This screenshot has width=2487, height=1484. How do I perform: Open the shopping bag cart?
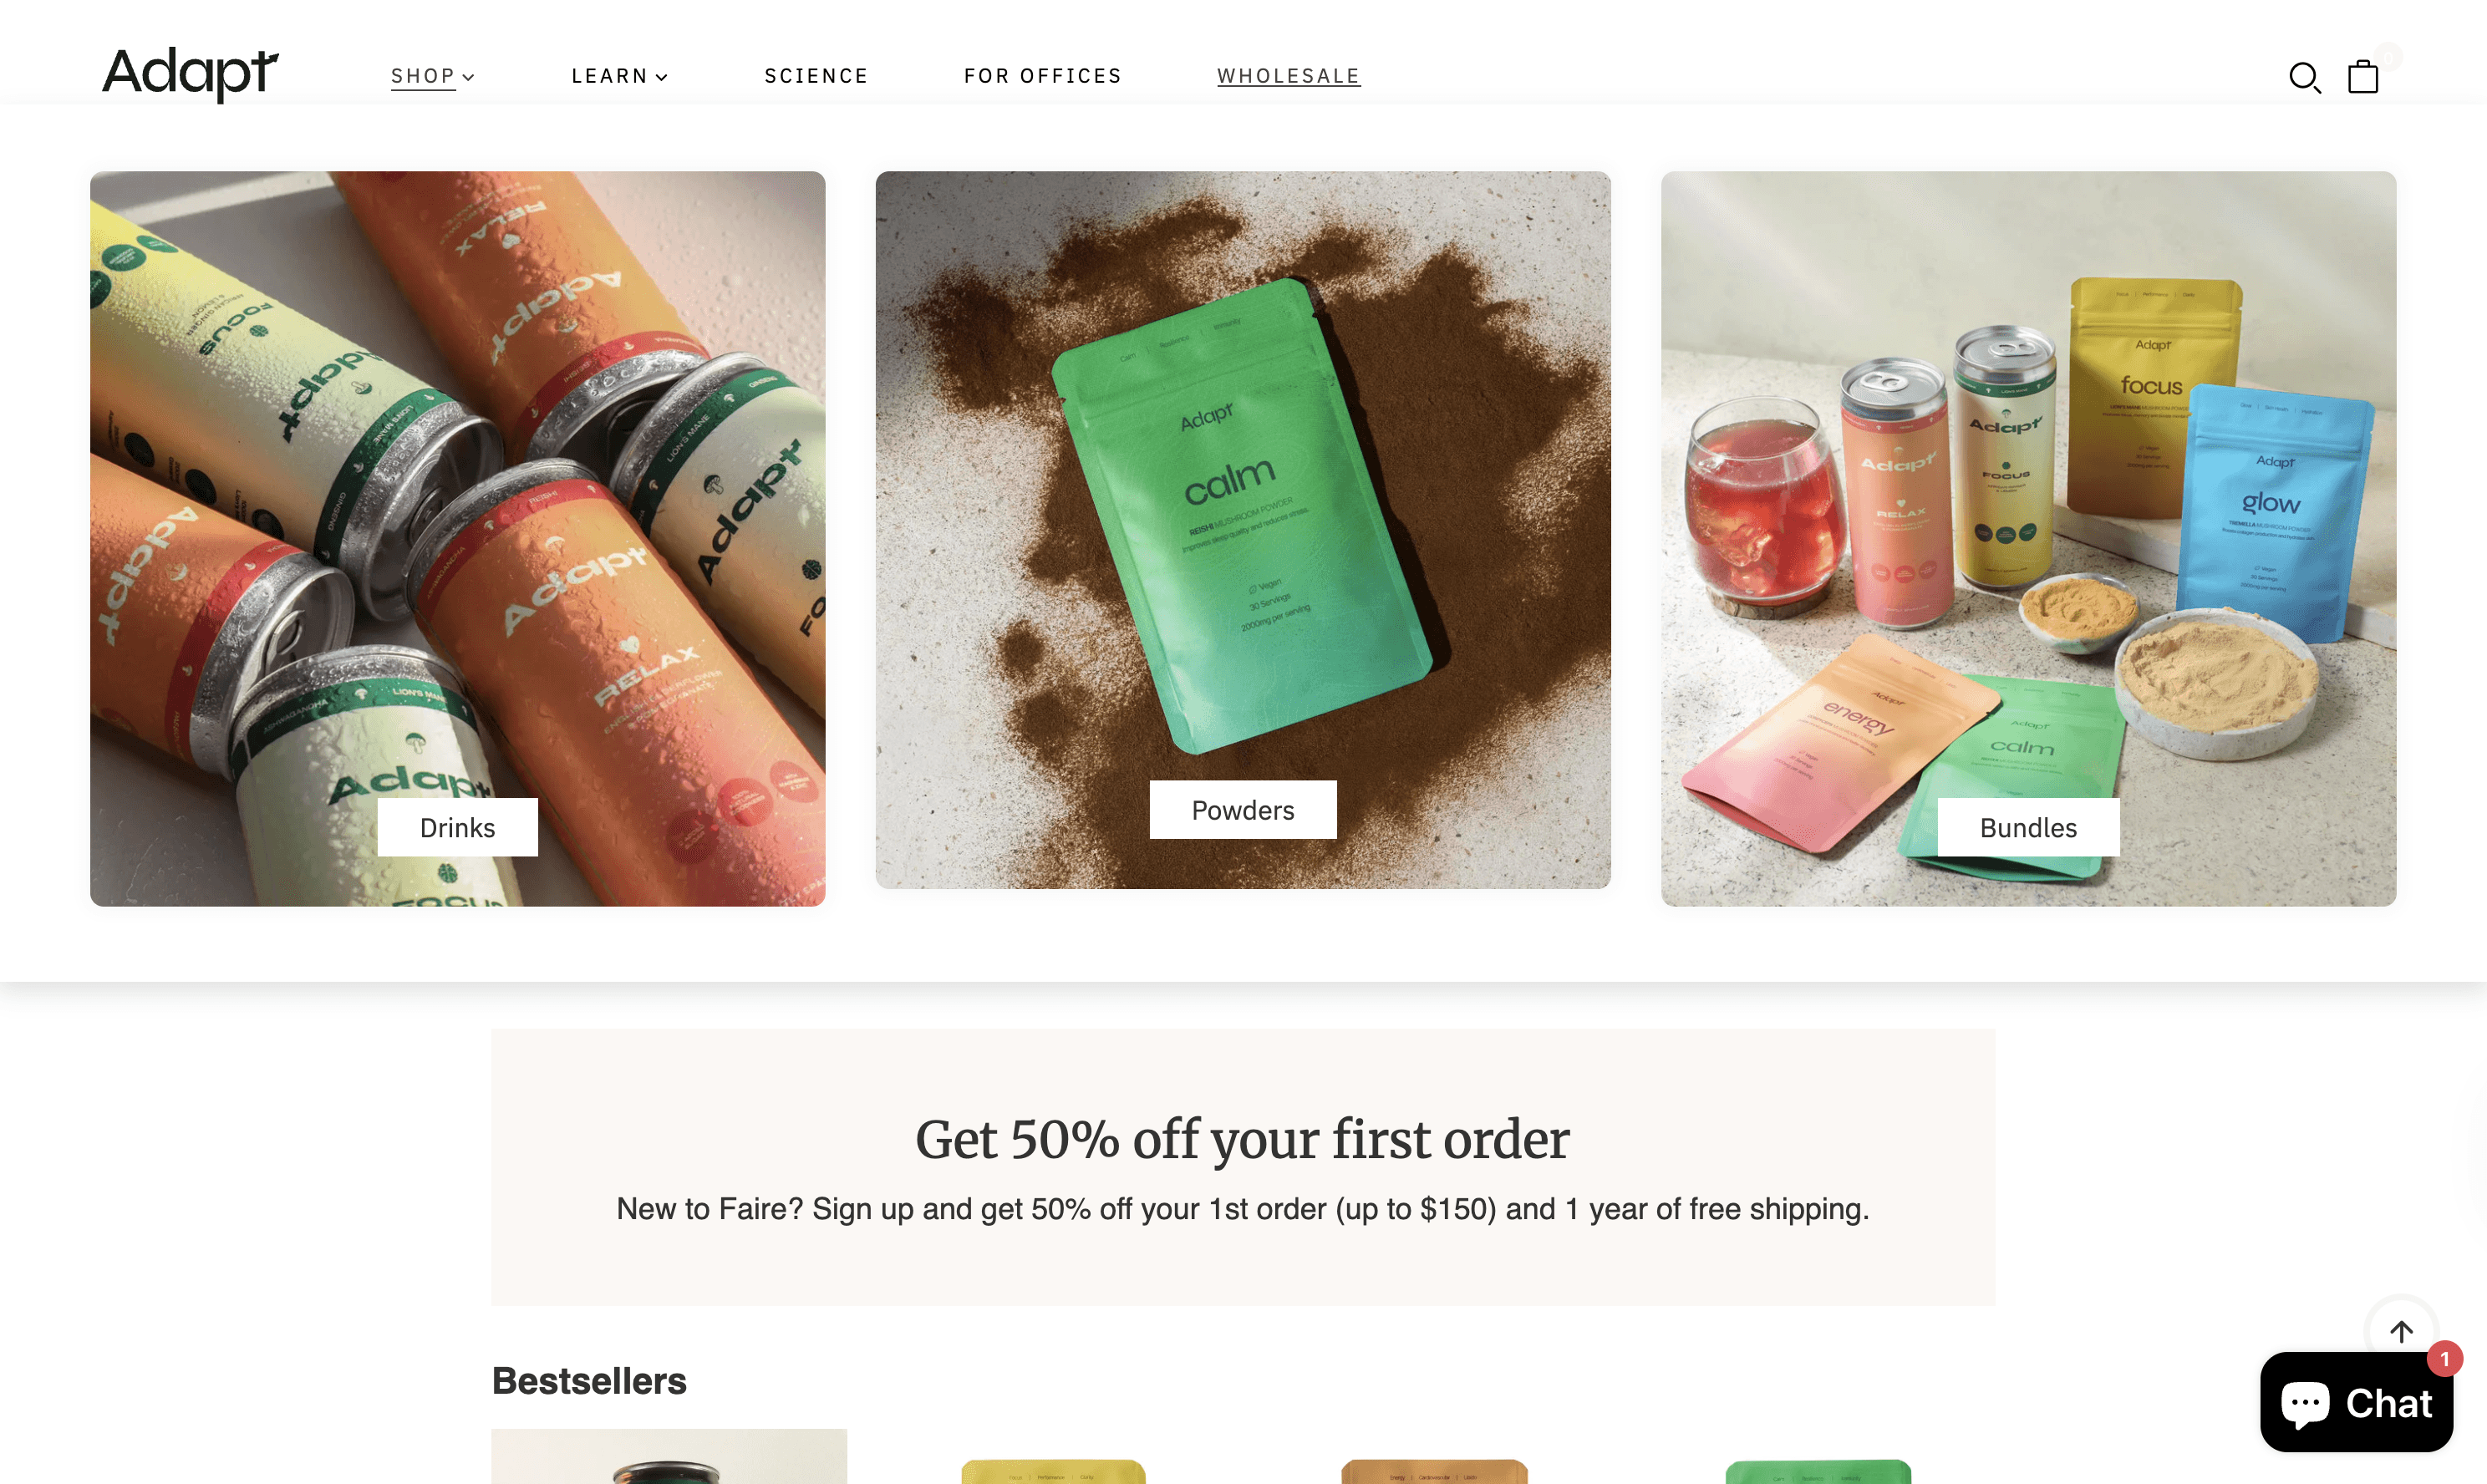tap(2363, 76)
